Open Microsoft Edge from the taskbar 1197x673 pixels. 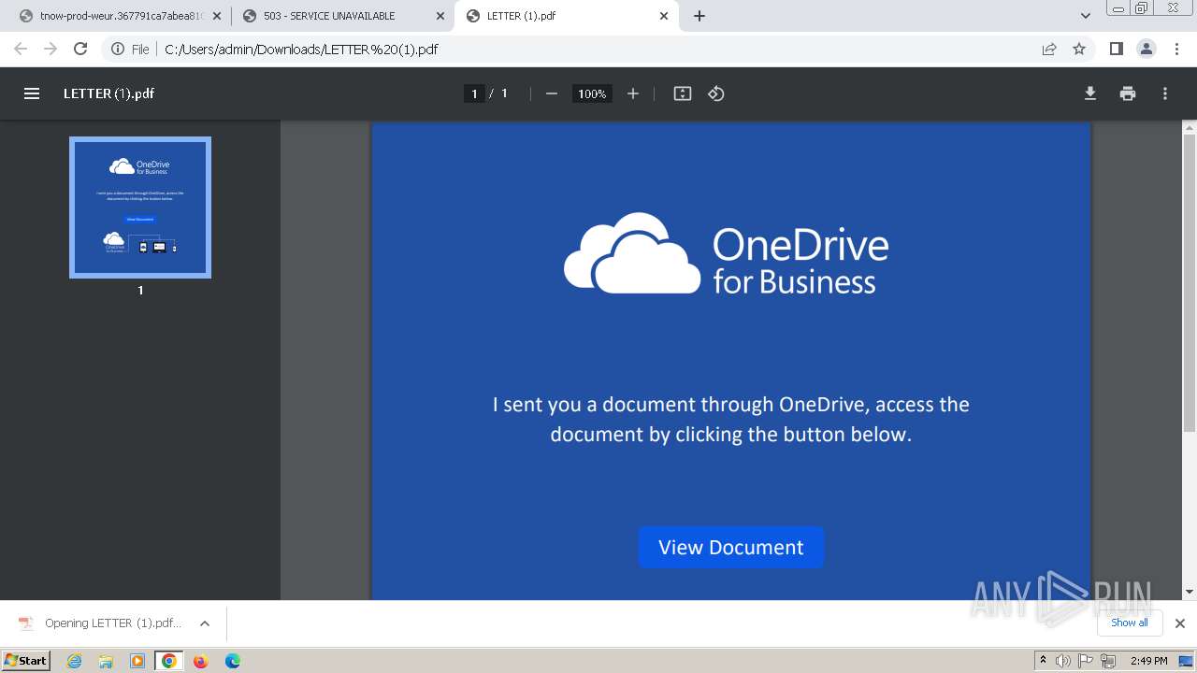coord(232,661)
